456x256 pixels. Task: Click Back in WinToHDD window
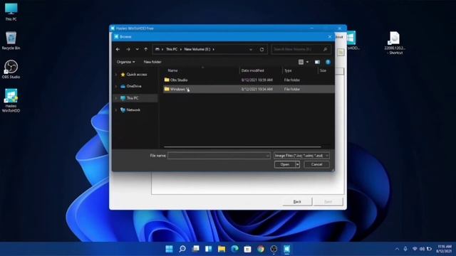coord(297,201)
